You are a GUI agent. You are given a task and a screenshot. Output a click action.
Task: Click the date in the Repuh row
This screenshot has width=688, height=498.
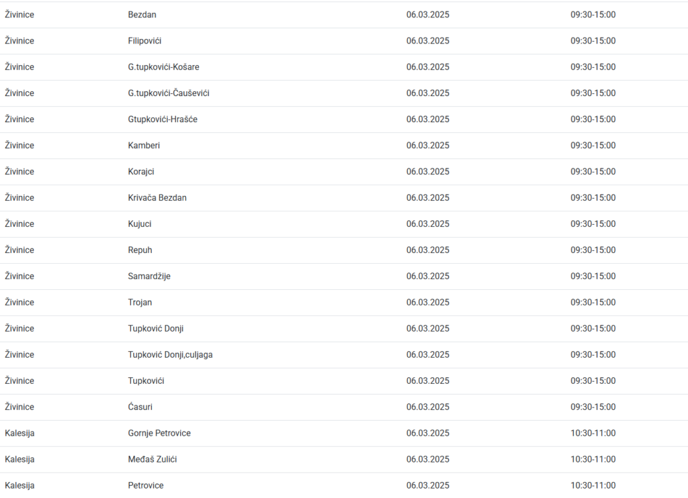pyautogui.click(x=427, y=250)
